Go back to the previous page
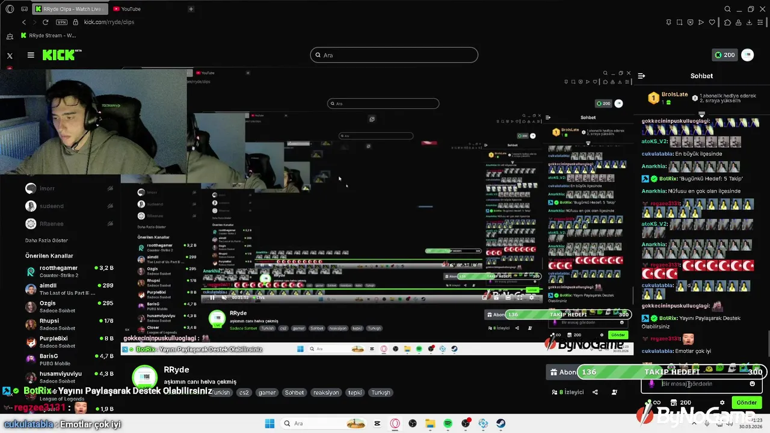Image resolution: width=770 pixels, height=433 pixels. pos(24,22)
